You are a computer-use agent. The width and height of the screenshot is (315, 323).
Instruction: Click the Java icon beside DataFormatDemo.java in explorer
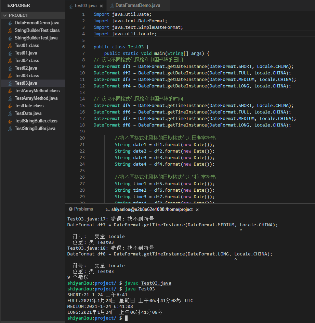(x=10, y=23)
